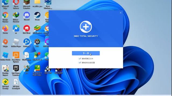Open Epic Games Launcher shortcut

(16, 70)
